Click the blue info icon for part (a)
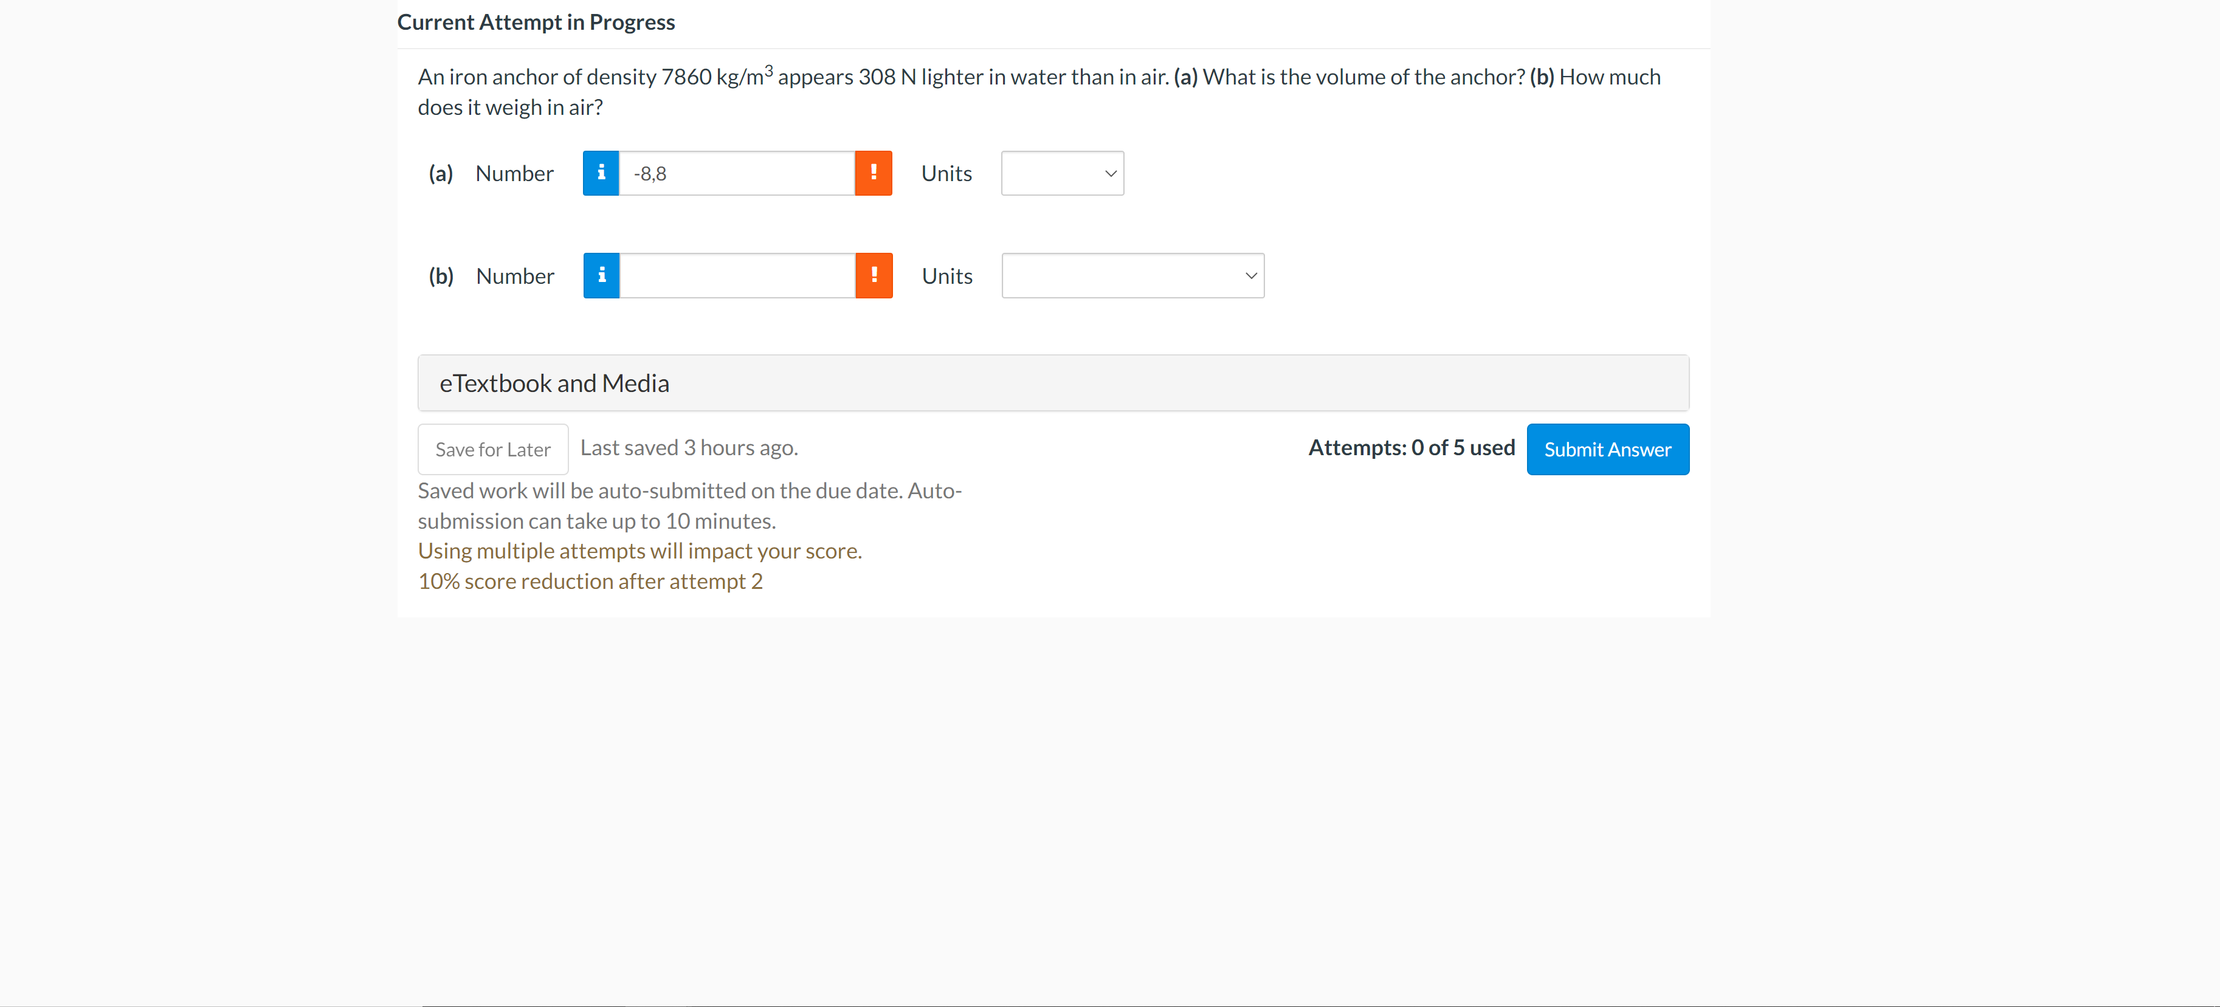The width and height of the screenshot is (2220, 1007). (x=601, y=173)
